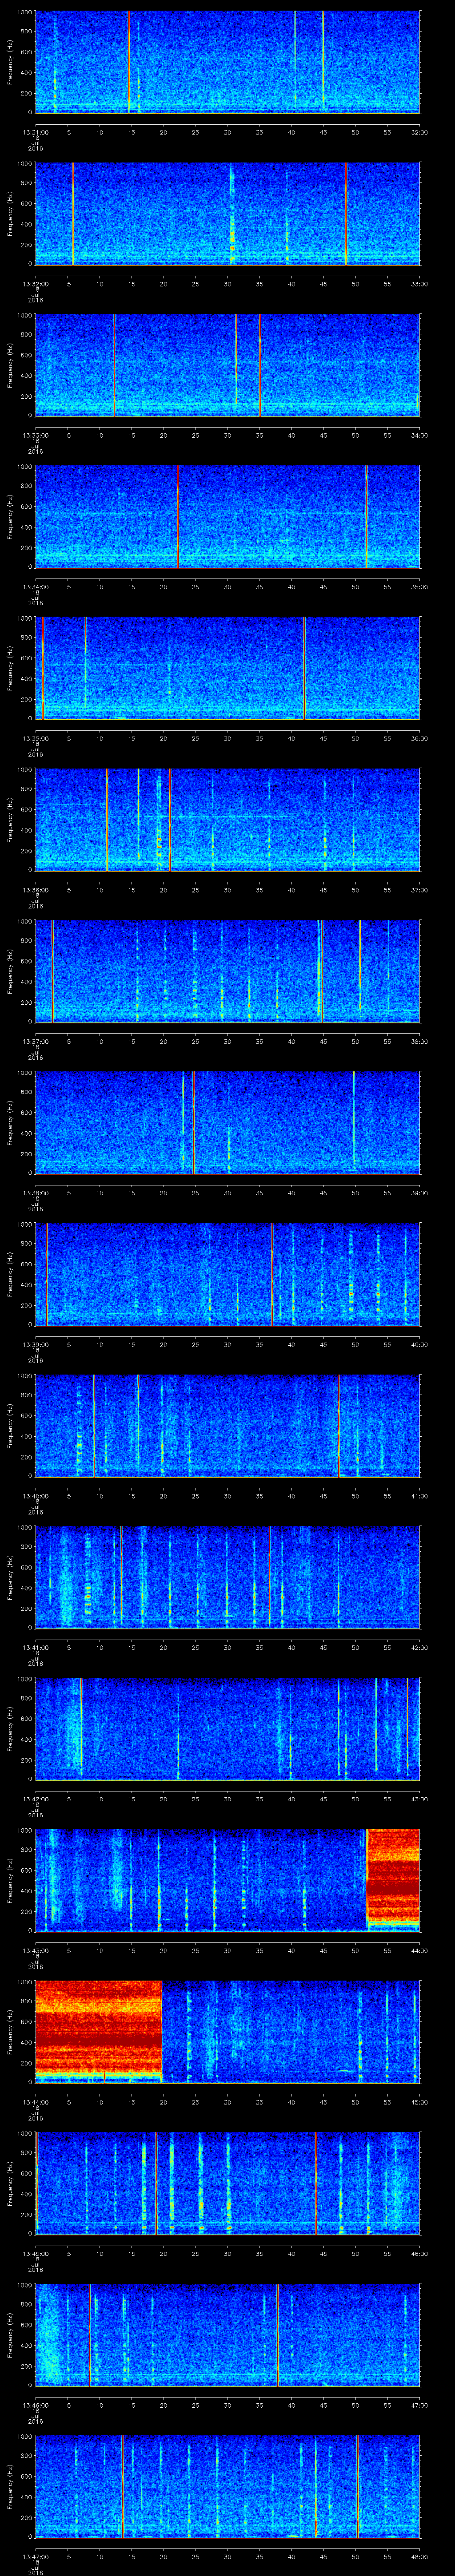Click the '13:32:00' start time label
Image resolution: width=455 pixels, height=2576 pixels.
tap(36, 284)
